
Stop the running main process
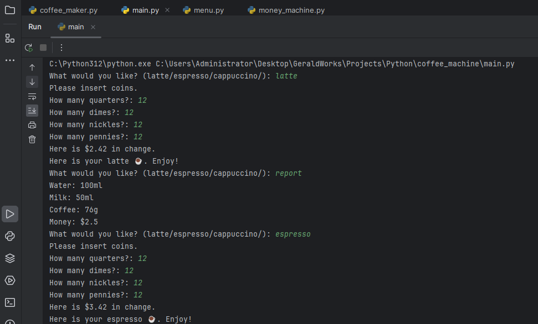pyautogui.click(x=43, y=48)
